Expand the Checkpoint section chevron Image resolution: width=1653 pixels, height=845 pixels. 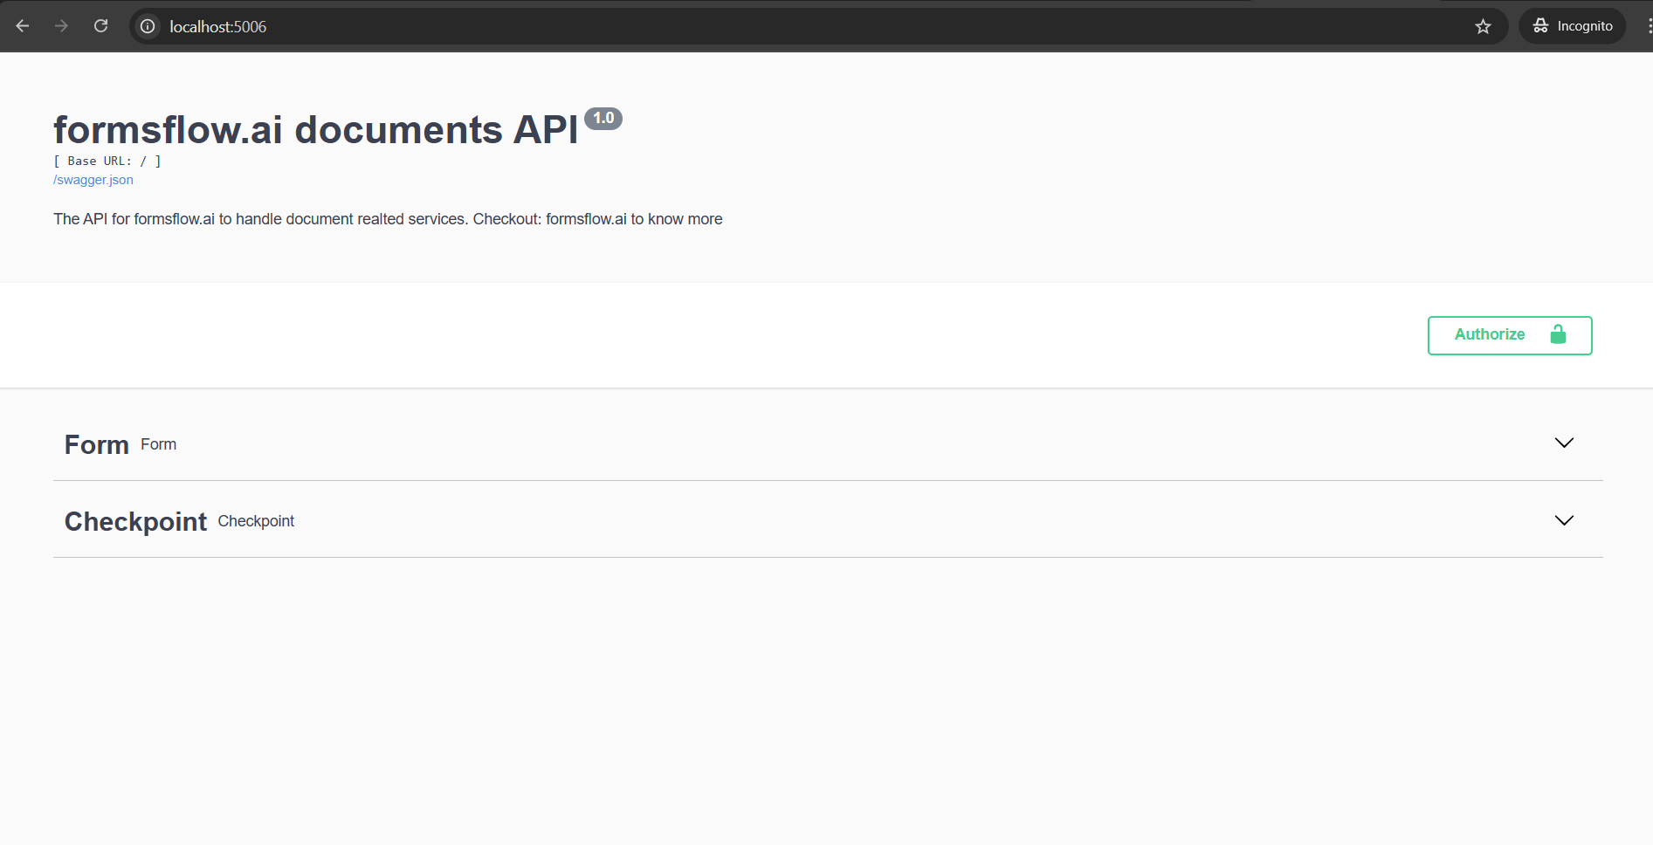pos(1564,520)
